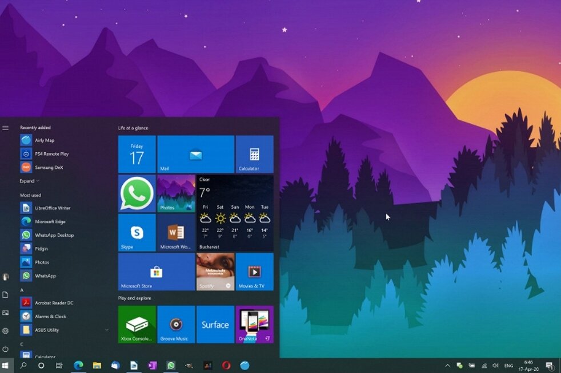Click the Friday 17 calendar tile
The width and height of the screenshot is (561, 373).
pos(137,155)
